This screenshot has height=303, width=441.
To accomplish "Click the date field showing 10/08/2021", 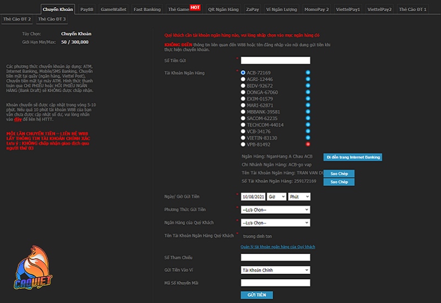I will [253, 197].
